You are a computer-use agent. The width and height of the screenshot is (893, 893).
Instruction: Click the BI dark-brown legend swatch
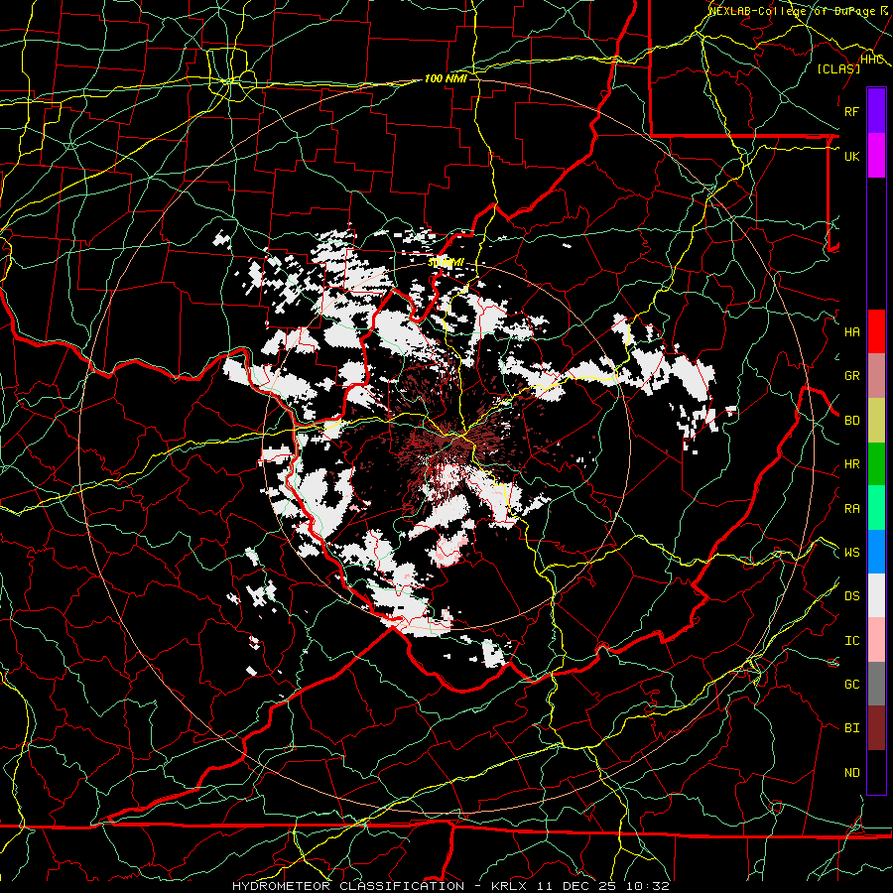[876, 728]
